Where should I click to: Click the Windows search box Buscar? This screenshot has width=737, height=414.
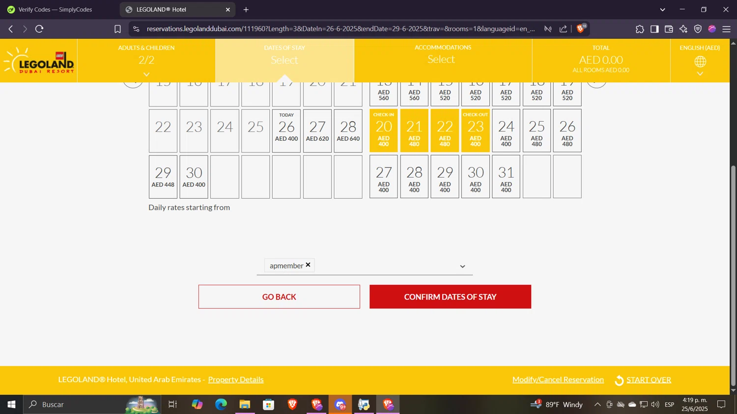(92, 404)
